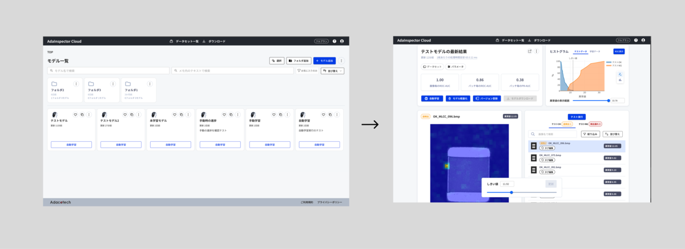Select テストOK tab
The image size is (685, 249).
tap(561, 124)
